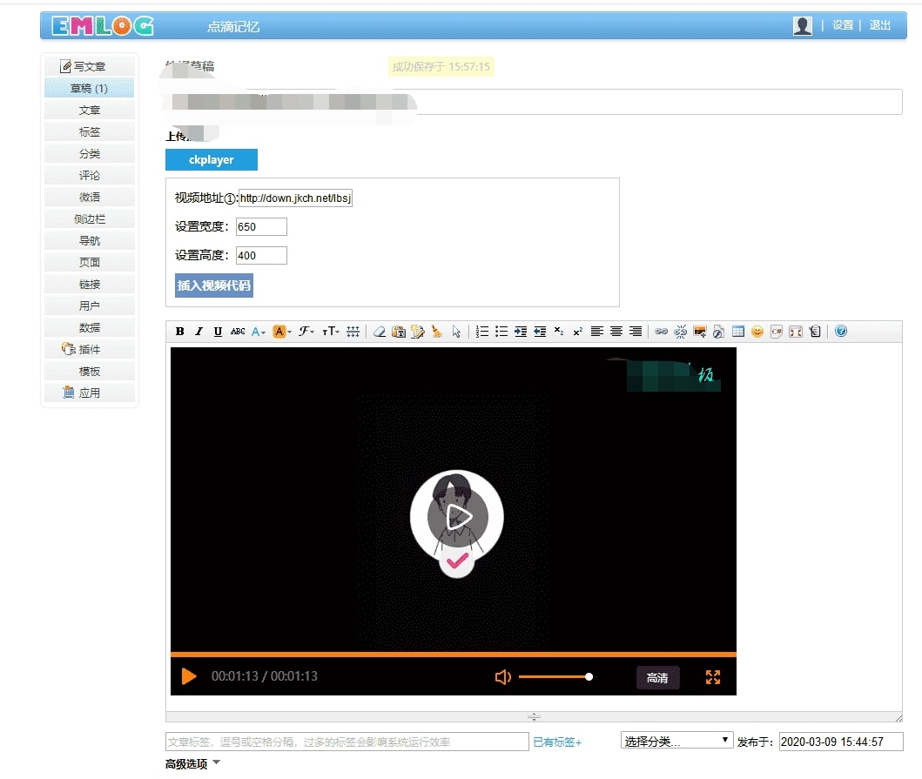Click the 已有标签+ link
922x779 pixels.
(x=557, y=742)
